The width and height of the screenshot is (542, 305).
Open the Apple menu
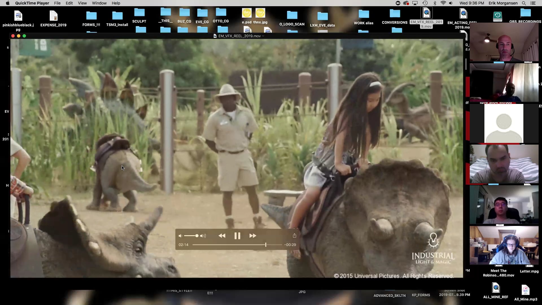coord(8,3)
